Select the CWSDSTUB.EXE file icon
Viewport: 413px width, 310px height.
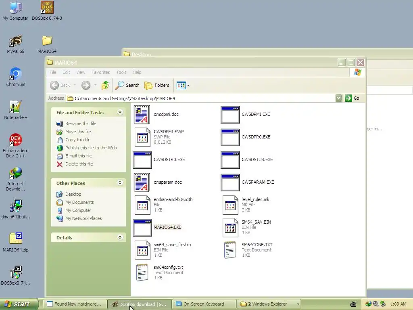click(230, 160)
